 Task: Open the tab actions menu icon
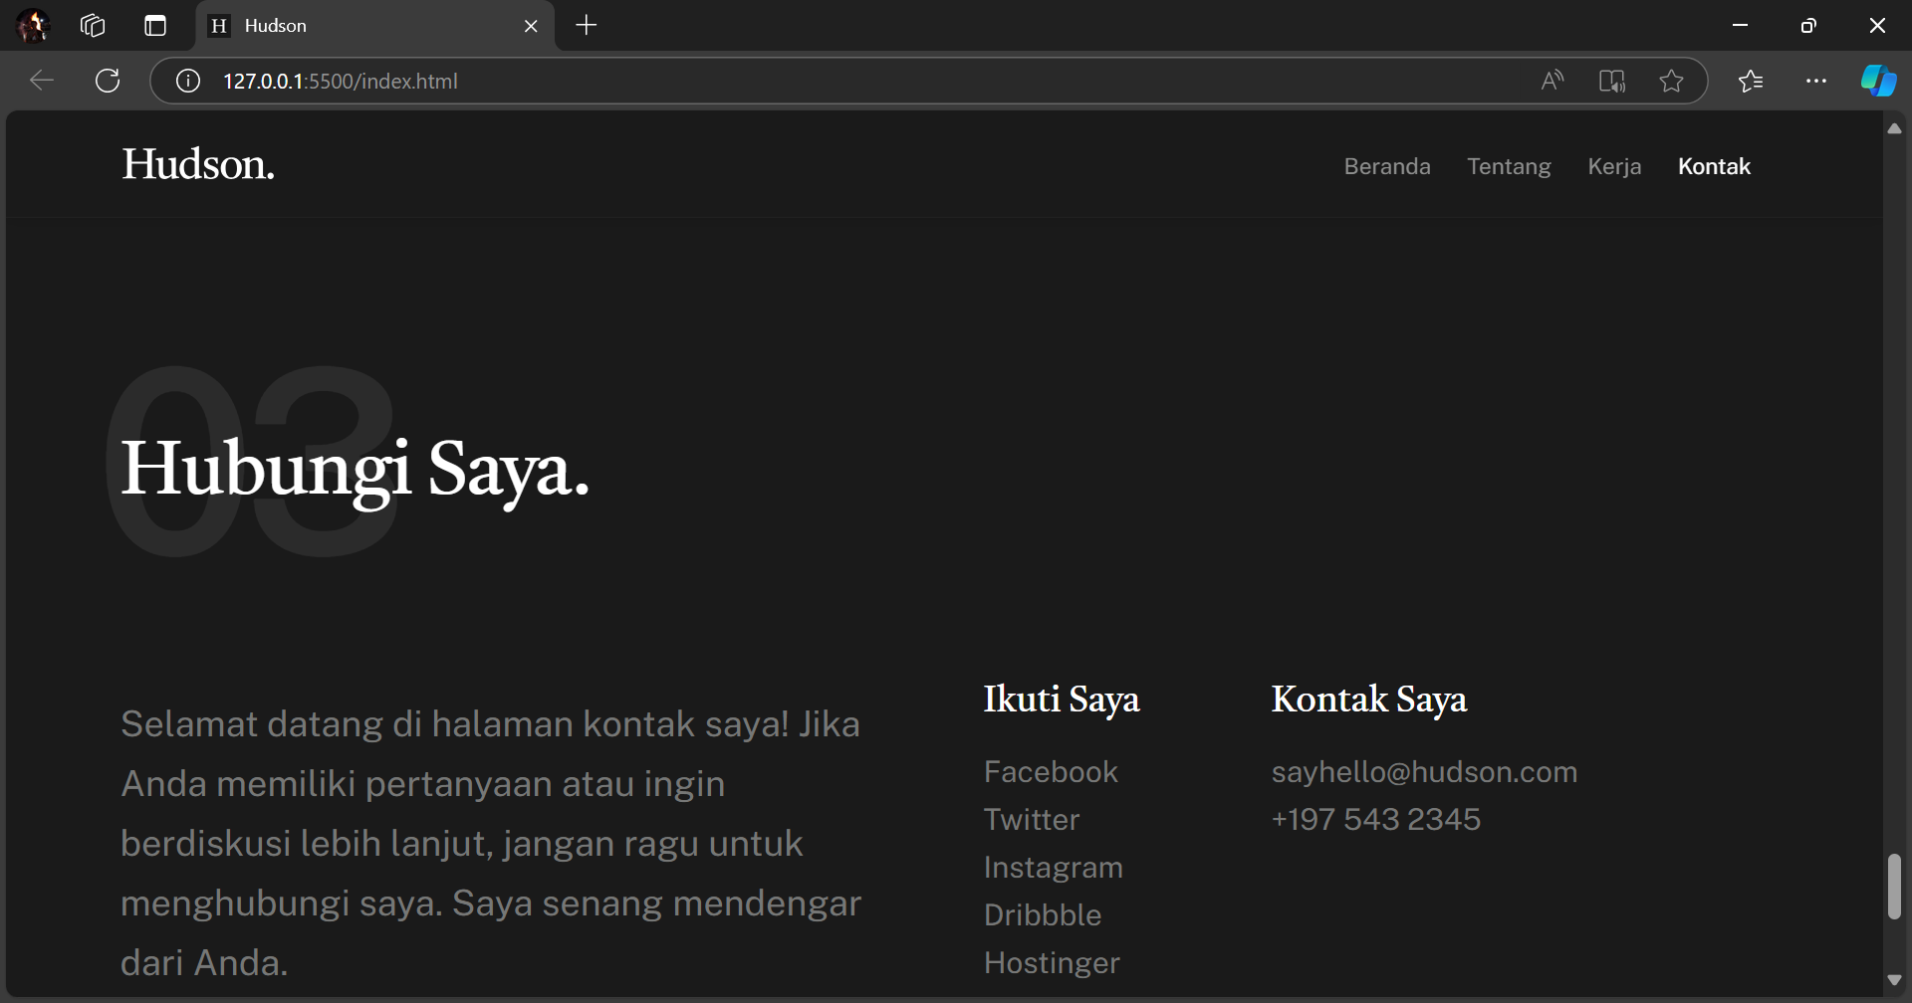(x=155, y=26)
